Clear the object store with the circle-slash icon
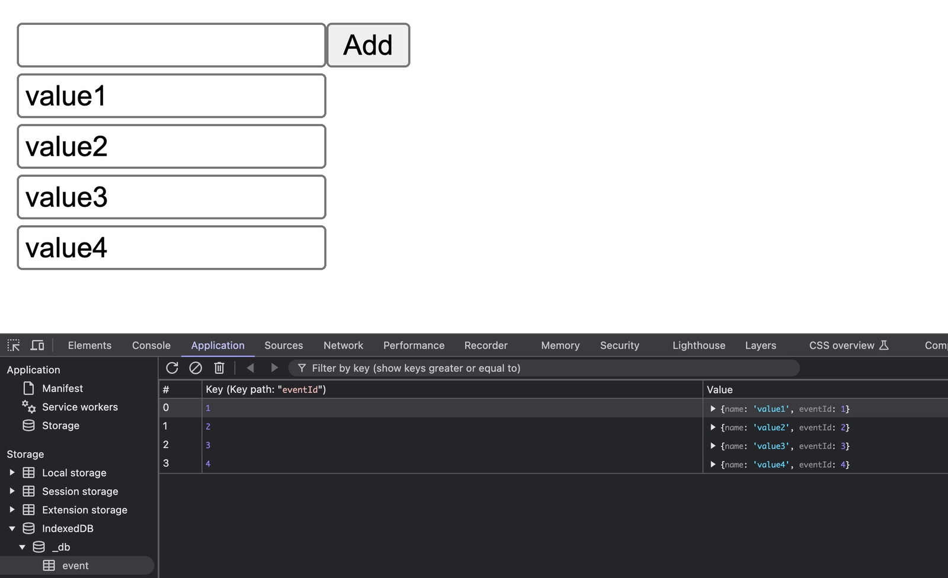This screenshot has width=948, height=578. [x=196, y=368]
